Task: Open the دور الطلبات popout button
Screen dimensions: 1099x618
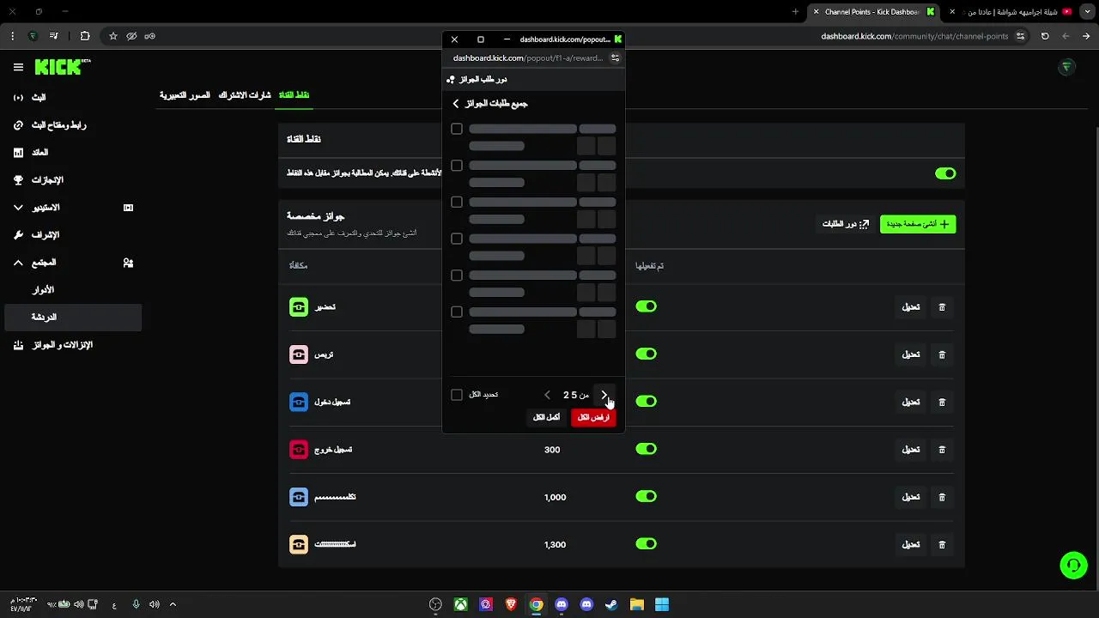Action: pyautogui.click(x=846, y=224)
